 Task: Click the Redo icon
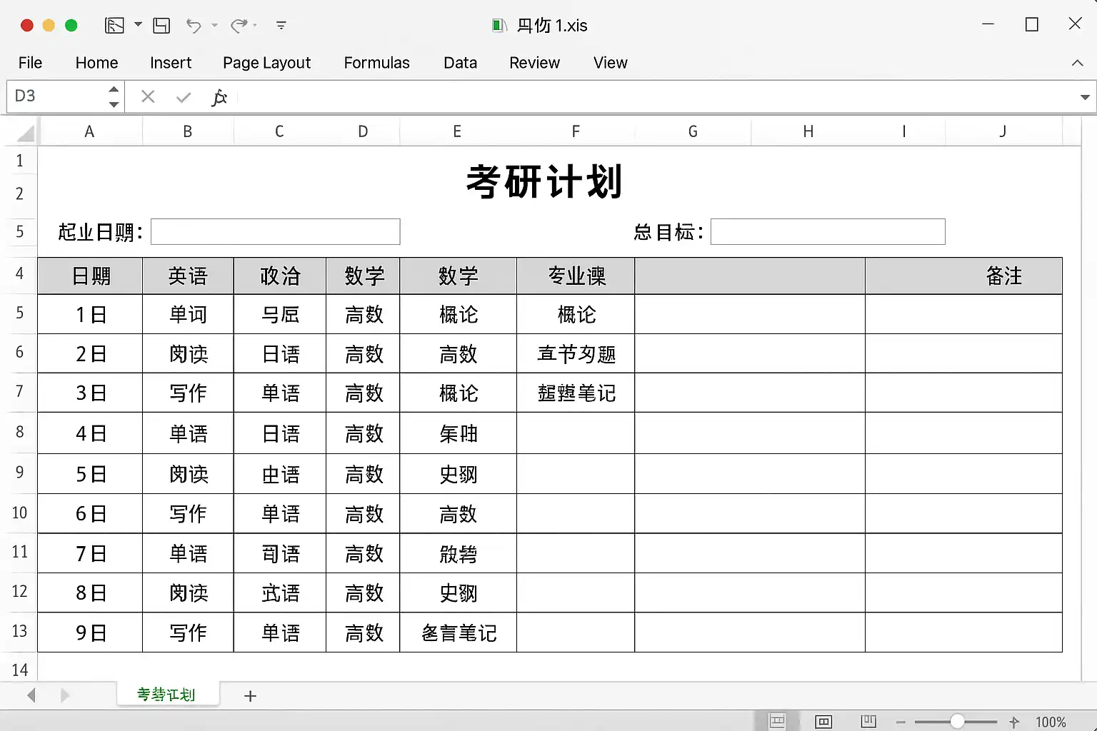238,25
